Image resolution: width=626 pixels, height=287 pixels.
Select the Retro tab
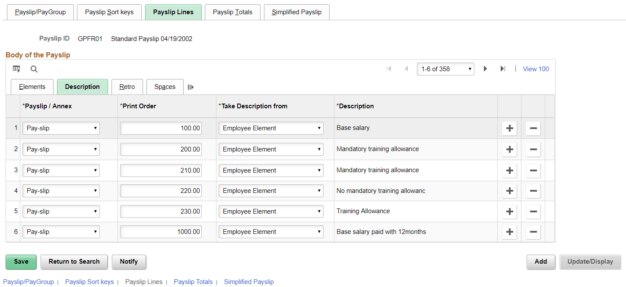127,87
